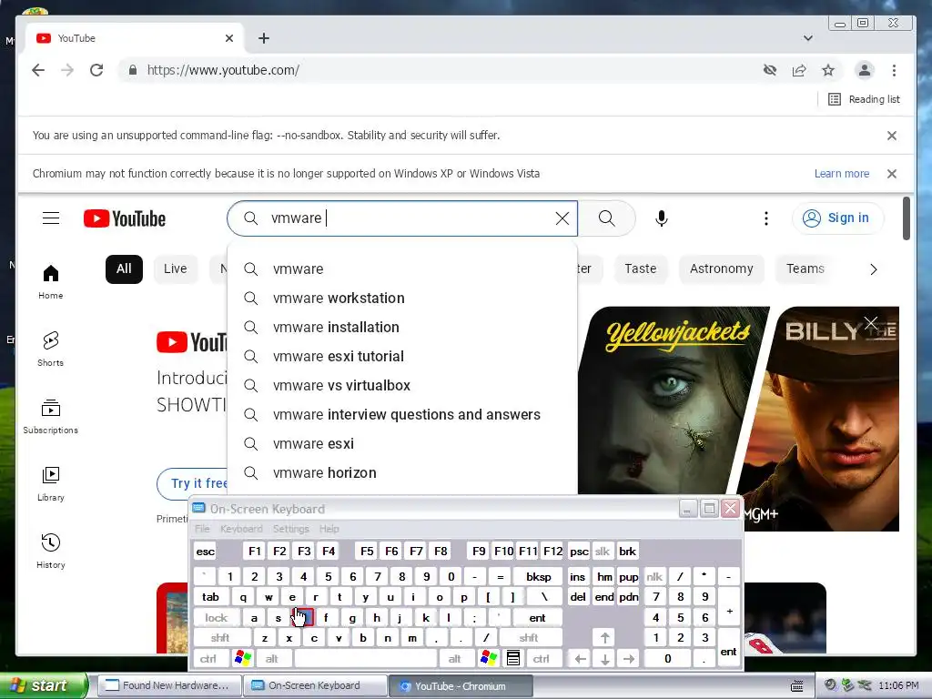
Task: Select the All category chip
Action: pyautogui.click(x=124, y=268)
